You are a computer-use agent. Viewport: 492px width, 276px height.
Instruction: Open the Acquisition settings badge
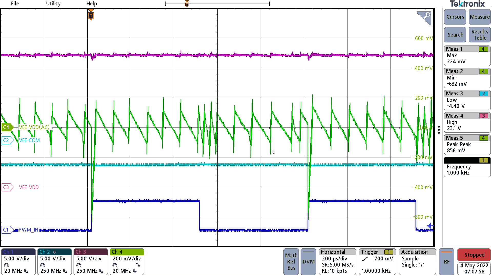coord(417,261)
